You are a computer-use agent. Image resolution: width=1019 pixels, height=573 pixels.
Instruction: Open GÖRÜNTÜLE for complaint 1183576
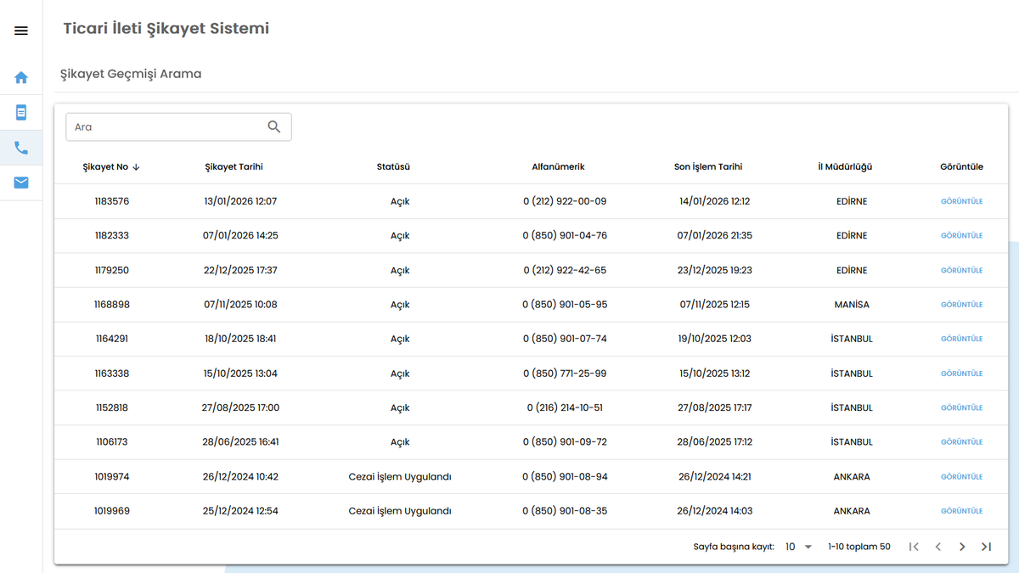point(961,201)
